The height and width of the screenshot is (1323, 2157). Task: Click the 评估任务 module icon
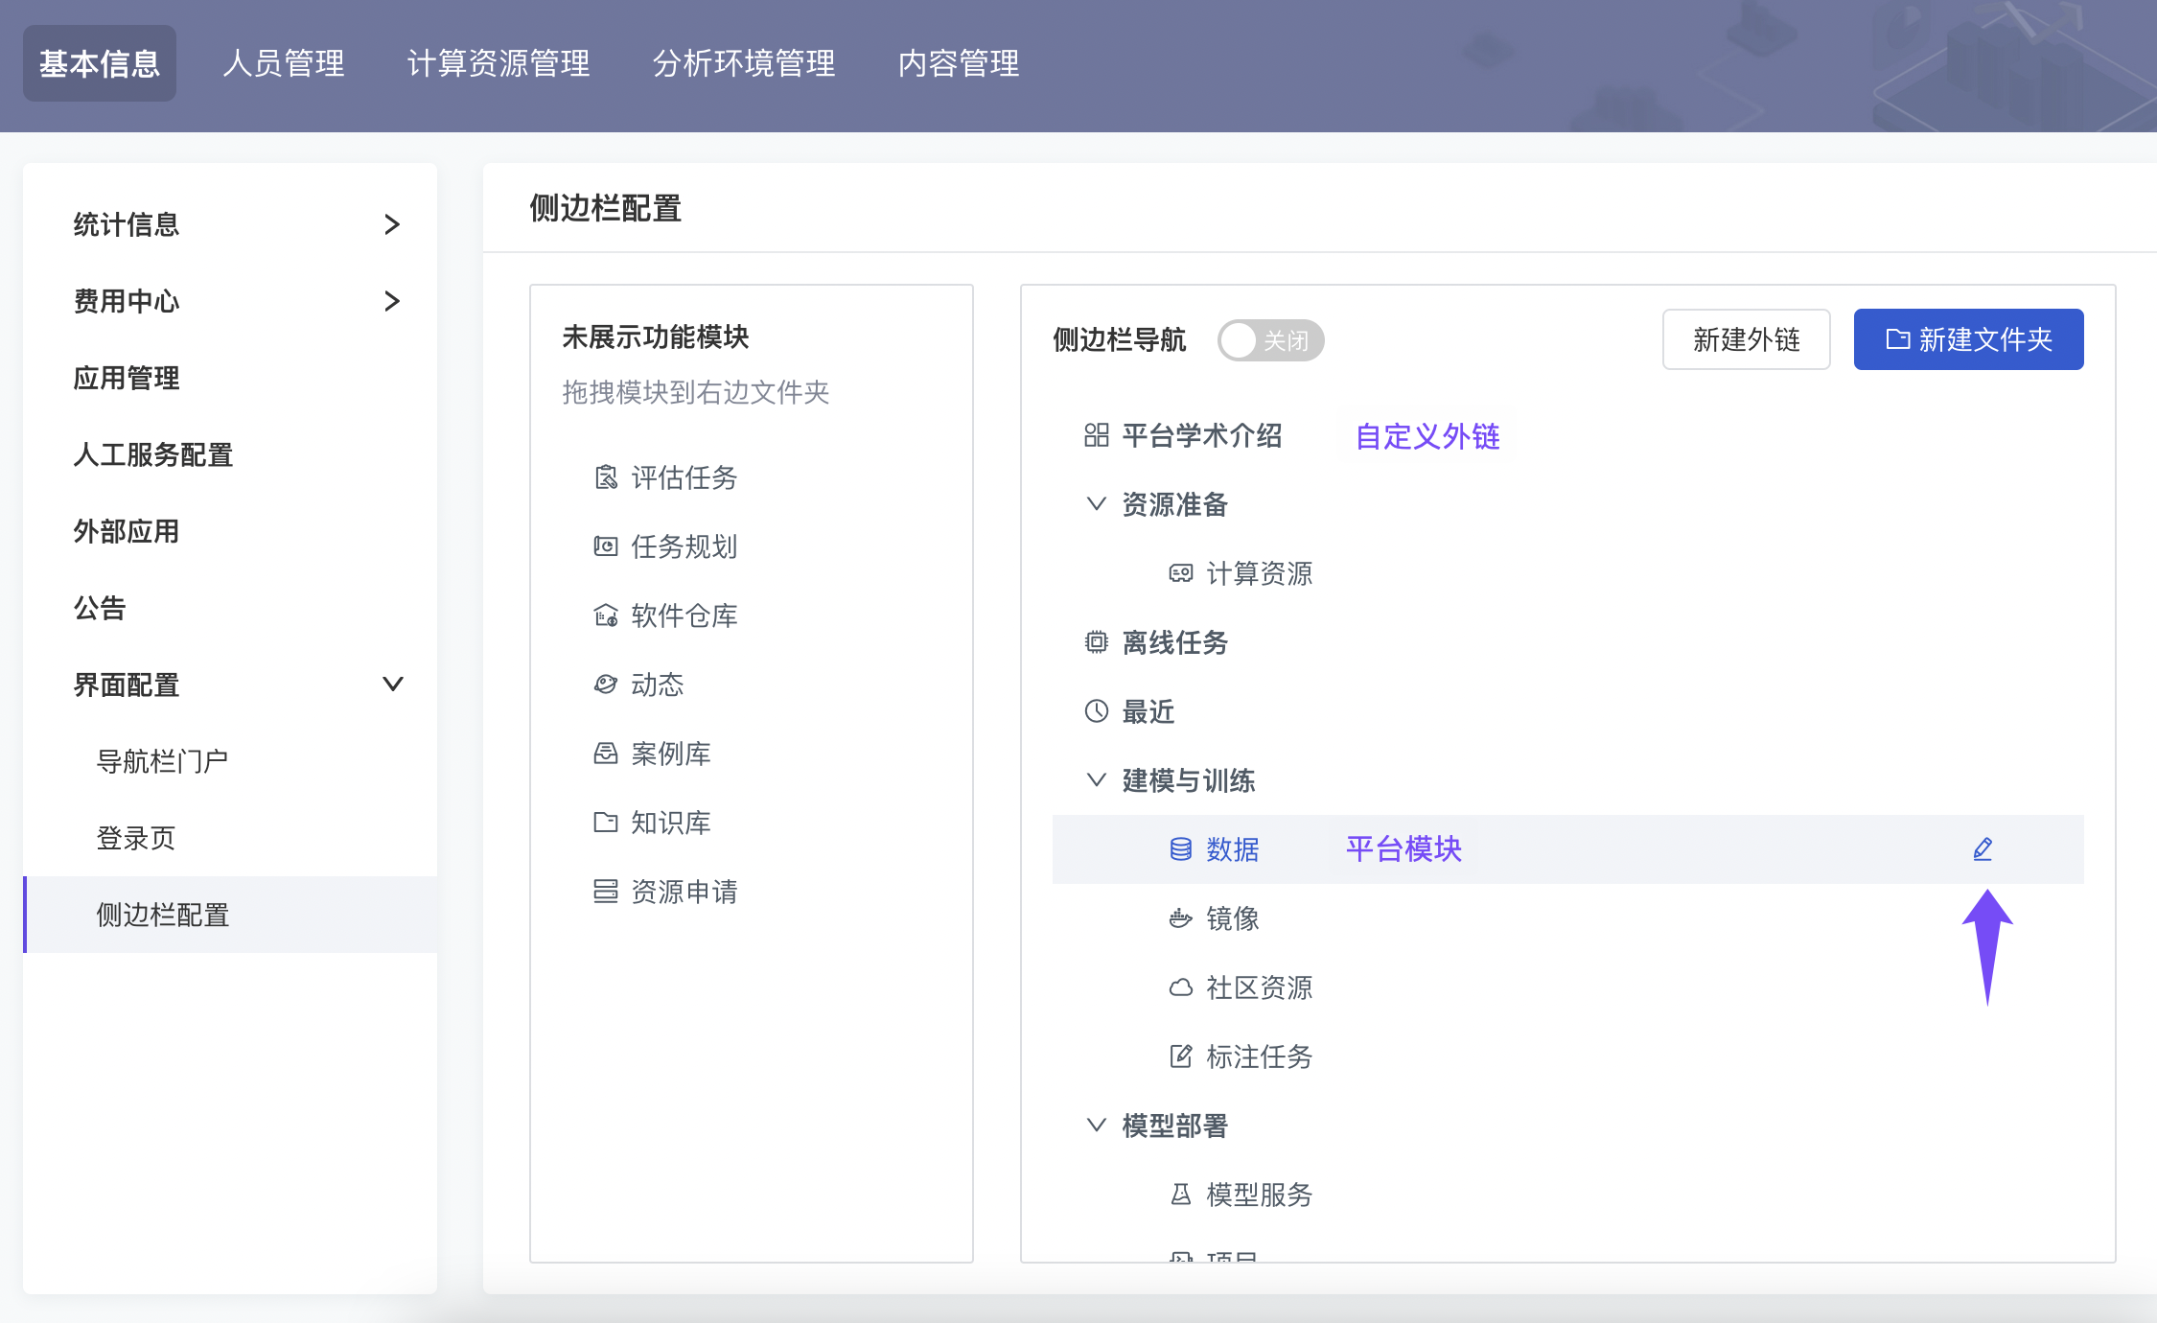click(x=606, y=477)
